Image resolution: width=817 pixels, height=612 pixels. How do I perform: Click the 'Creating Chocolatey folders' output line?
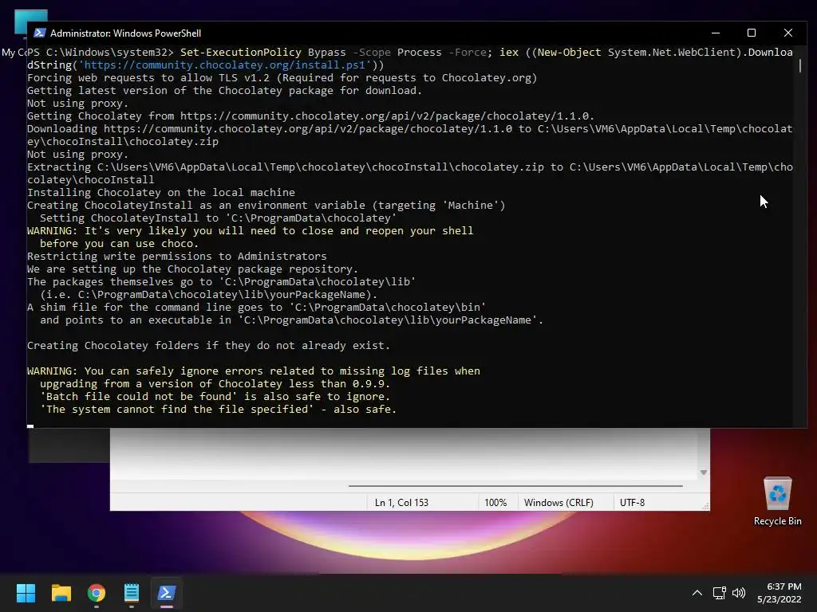pos(208,346)
